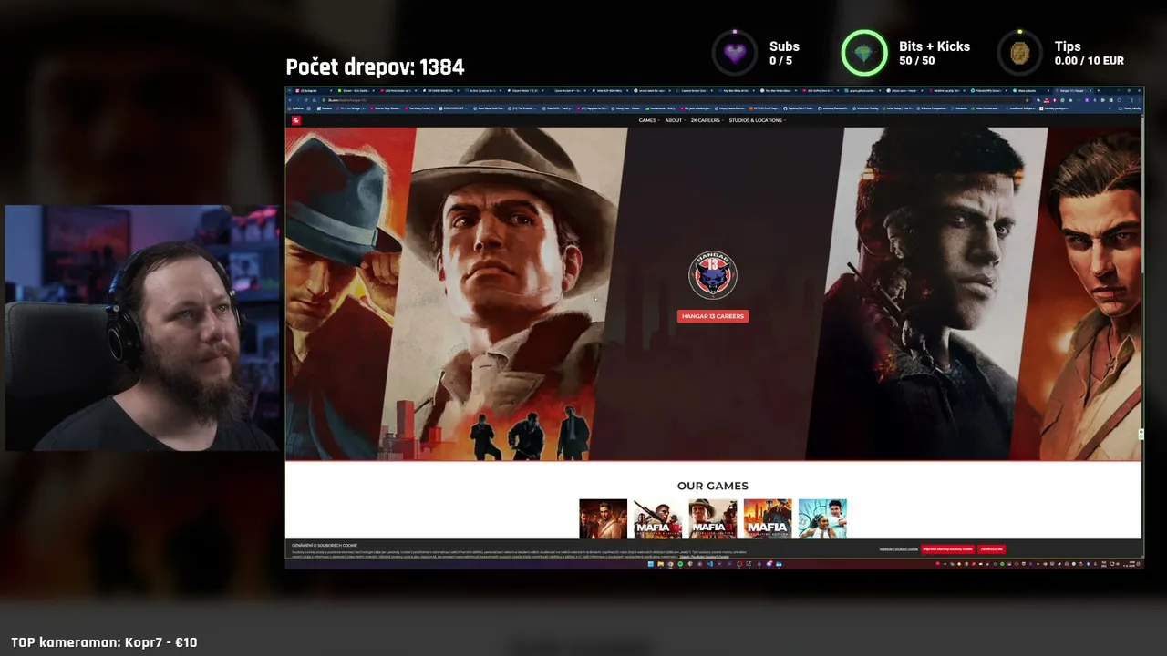
Task: Click the Subs goal heart icon
Action: click(x=735, y=53)
